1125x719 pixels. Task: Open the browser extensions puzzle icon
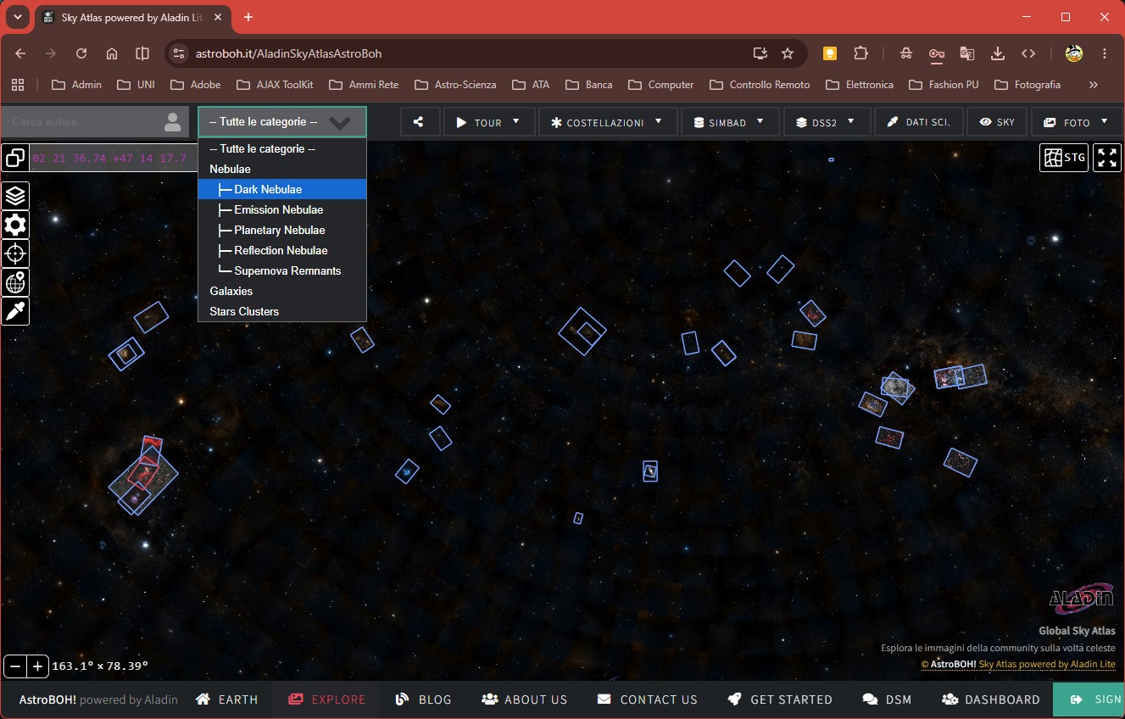(x=860, y=53)
